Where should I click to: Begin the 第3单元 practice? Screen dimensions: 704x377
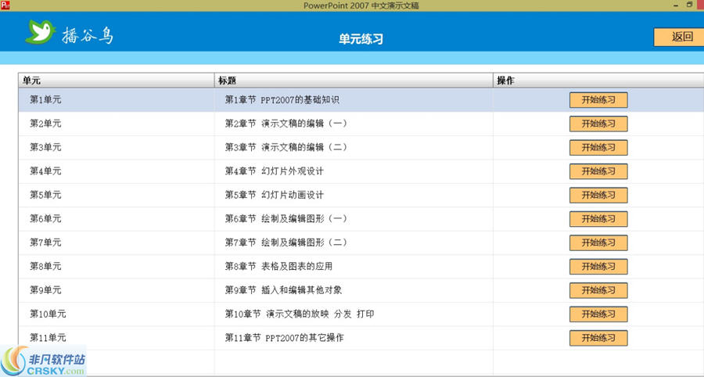click(x=598, y=147)
